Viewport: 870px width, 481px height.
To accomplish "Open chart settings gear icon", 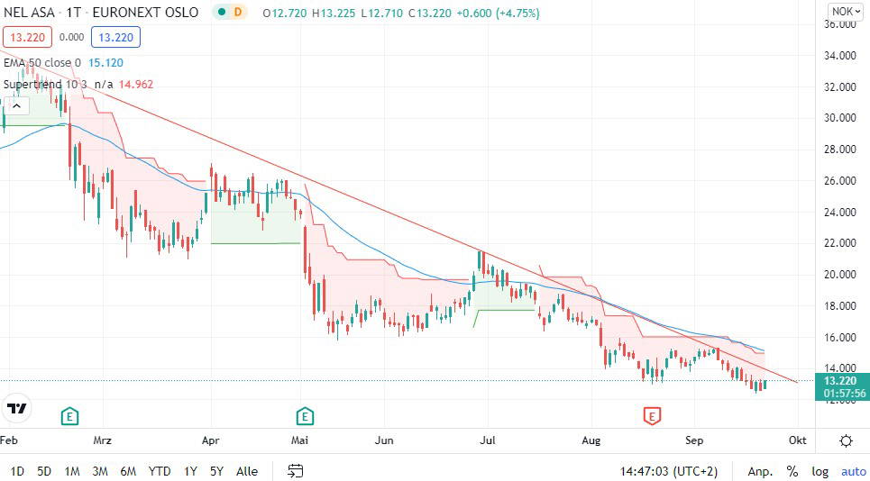I will pyautogui.click(x=846, y=441).
